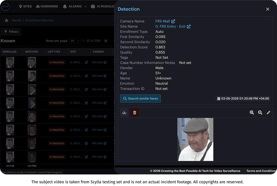
Task: Open the FRS Mall camera link
Action: (x=162, y=21)
